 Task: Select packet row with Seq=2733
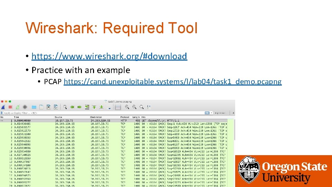[114, 131]
